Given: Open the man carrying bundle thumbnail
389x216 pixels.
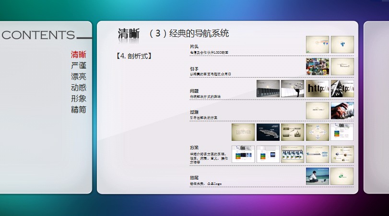Looking at the screenshot, I should click(x=293, y=89).
